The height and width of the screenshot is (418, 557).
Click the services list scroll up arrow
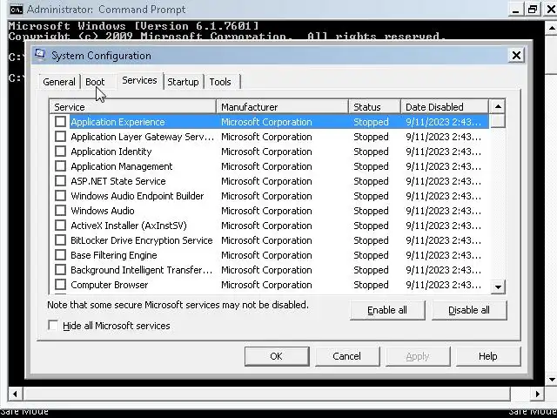pyautogui.click(x=498, y=106)
